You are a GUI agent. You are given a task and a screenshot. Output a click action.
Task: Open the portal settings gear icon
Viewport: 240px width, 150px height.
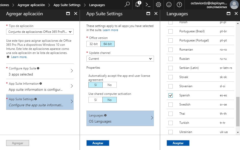click(x=158, y=5)
